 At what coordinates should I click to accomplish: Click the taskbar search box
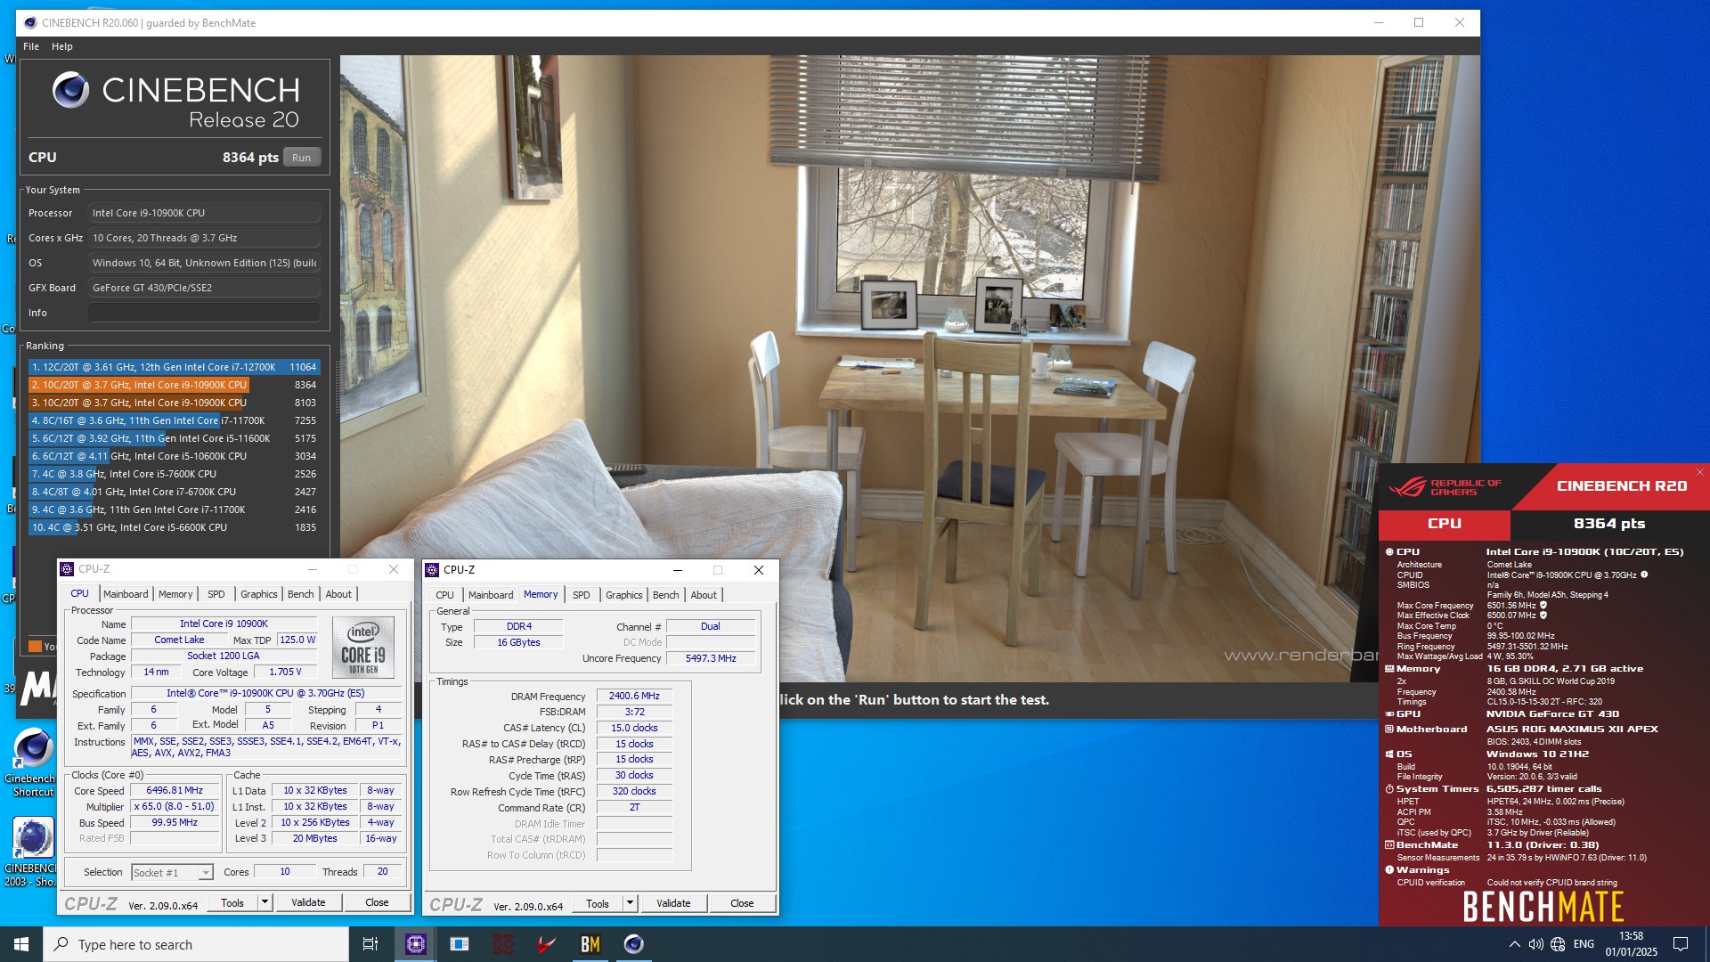196,944
